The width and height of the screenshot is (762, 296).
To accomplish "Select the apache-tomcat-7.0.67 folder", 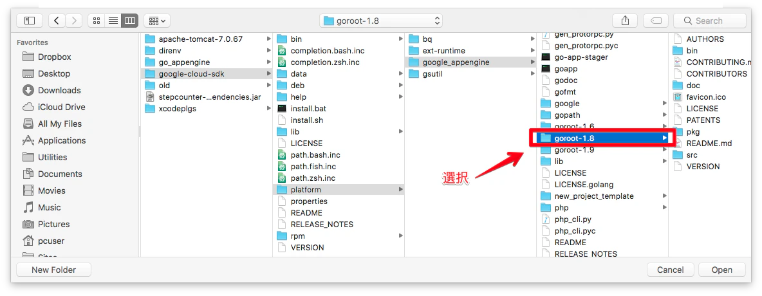I will pos(207,39).
